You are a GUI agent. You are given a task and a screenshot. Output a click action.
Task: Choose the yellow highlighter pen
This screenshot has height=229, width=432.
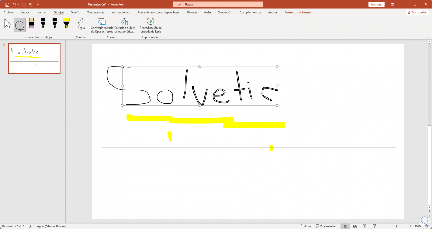[x=66, y=23]
